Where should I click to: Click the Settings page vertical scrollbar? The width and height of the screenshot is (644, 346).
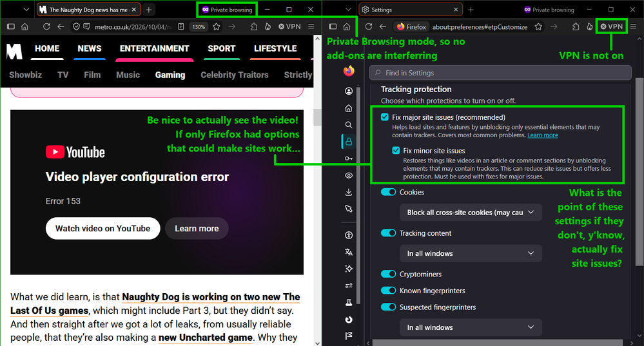pos(639,171)
